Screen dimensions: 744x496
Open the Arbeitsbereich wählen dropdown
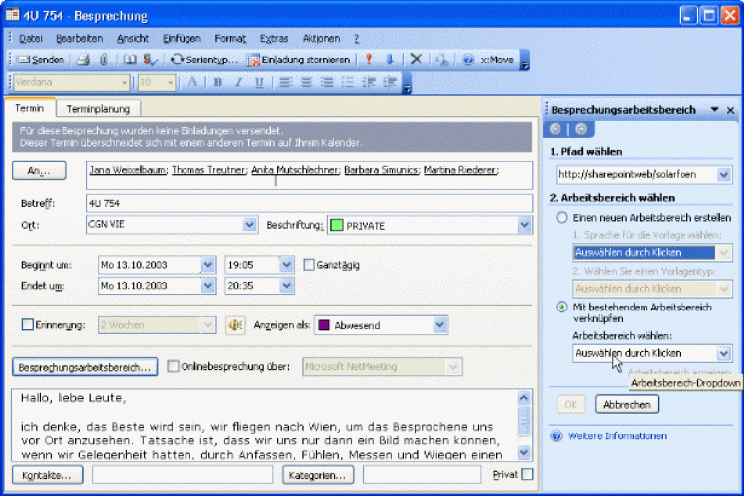click(x=723, y=353)
